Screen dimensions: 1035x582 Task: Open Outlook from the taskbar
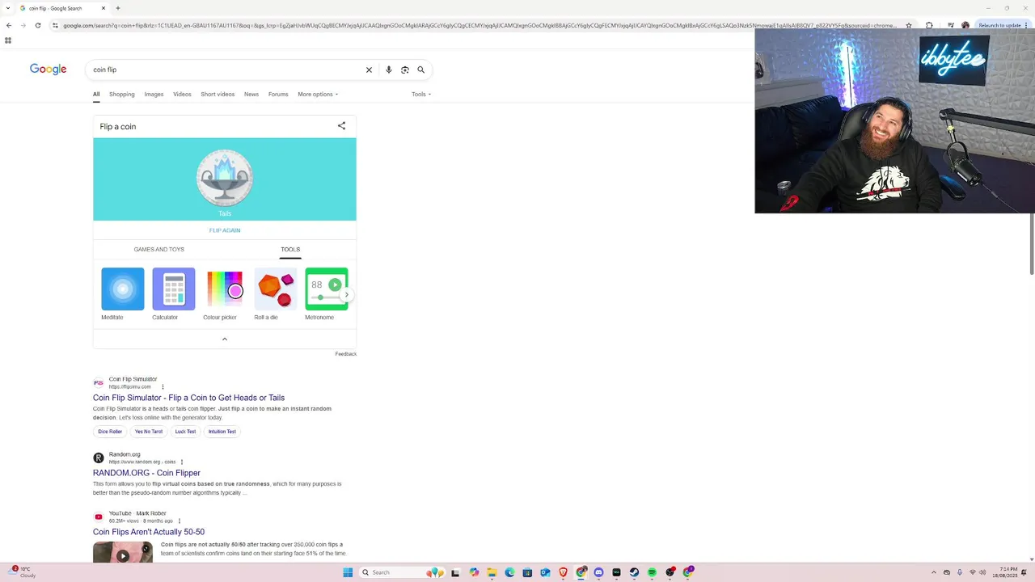[x=545, y=572]
